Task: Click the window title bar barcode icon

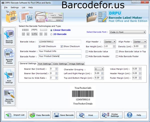Action: coord(3,3)
